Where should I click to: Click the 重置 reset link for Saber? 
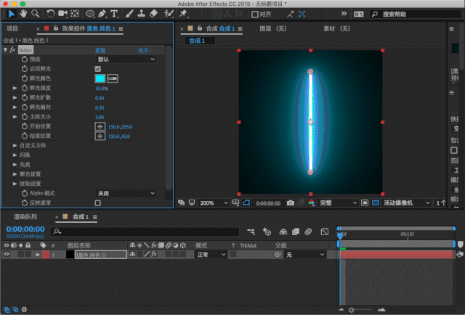(101, 49)
